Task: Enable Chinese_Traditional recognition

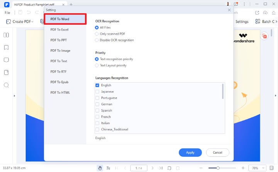Action: [x=97, y=129]
